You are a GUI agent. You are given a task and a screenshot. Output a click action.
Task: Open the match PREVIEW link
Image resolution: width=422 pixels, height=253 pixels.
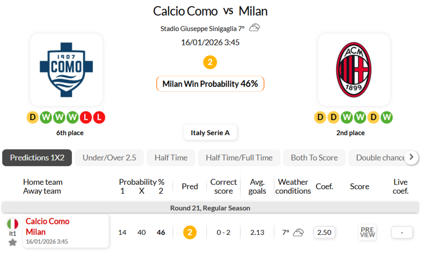click(x=367, y=232)
